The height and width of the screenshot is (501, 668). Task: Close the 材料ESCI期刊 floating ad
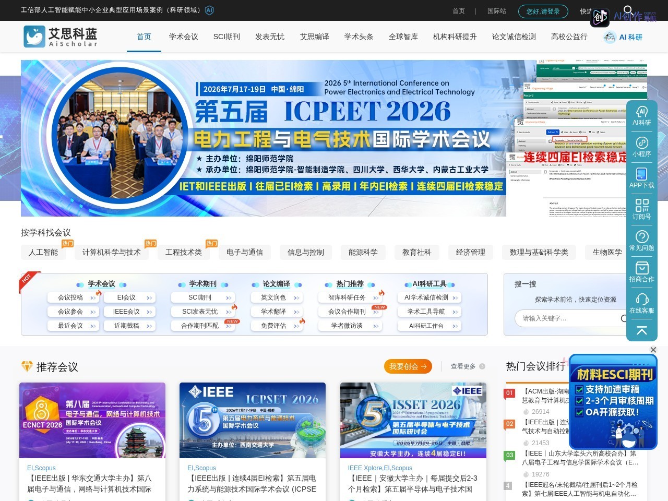(x=653, y=350)
